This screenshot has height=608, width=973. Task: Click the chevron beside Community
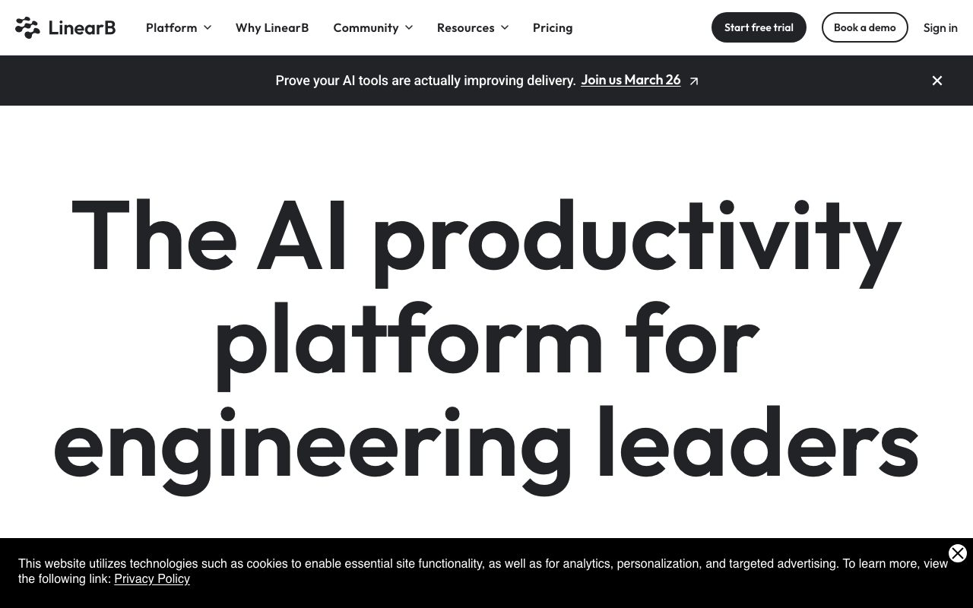408,27
